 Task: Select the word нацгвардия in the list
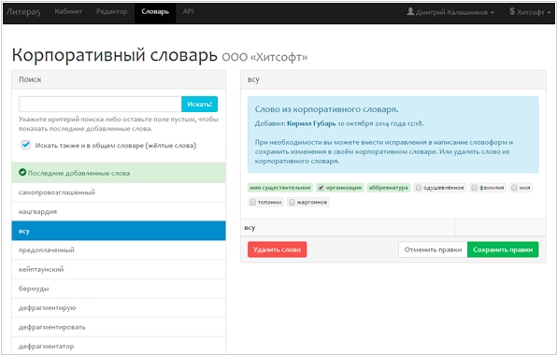click(119, 211)
